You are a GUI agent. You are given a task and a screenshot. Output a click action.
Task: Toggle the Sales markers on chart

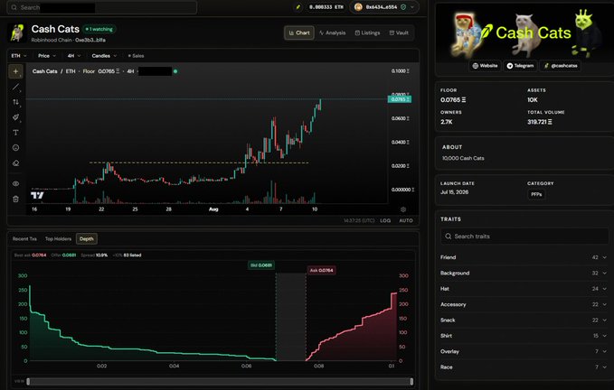coord(136,56)
